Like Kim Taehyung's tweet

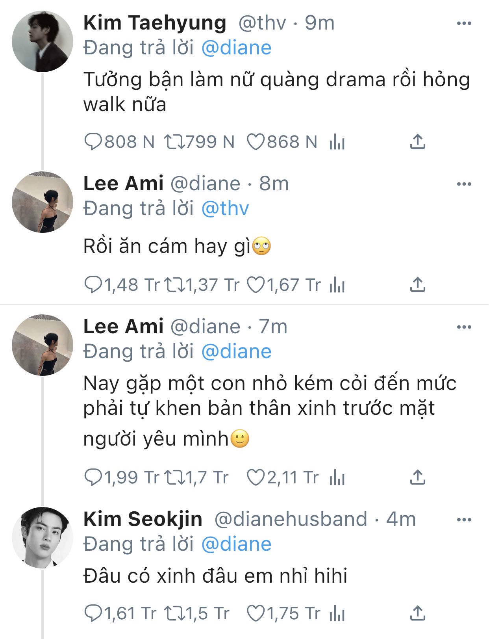[x=255, y=142]
